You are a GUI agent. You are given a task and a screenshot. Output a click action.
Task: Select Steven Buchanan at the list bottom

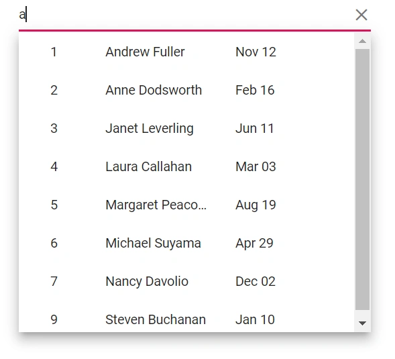click(x=186, y=317)
